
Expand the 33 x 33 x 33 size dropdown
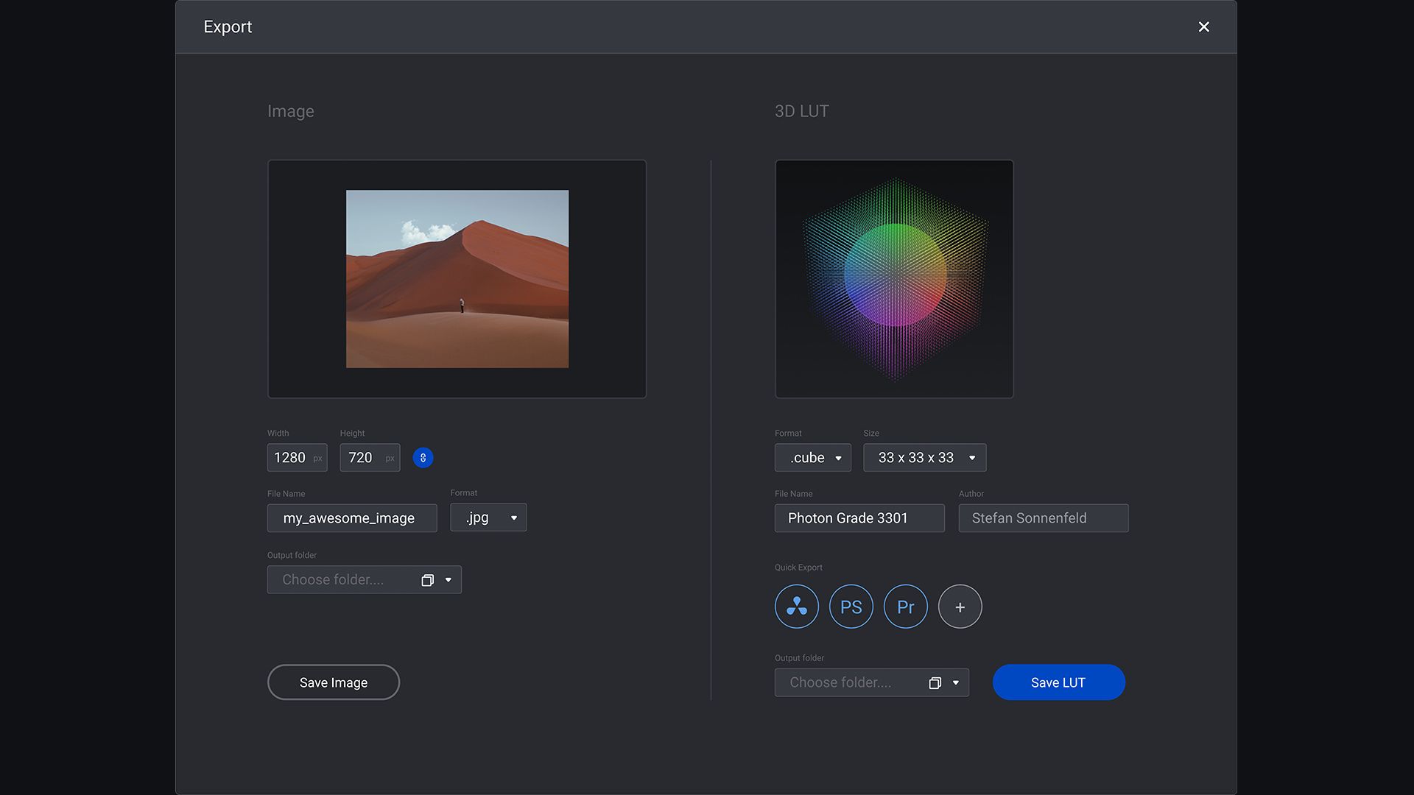coord(924,458)
